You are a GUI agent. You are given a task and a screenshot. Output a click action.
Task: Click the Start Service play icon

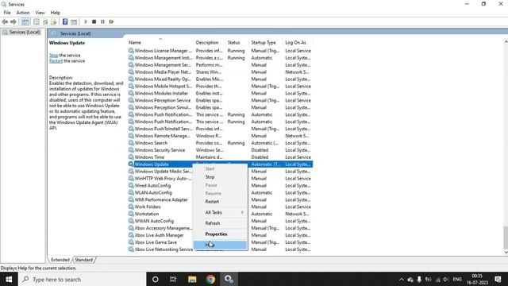(86, 21)
